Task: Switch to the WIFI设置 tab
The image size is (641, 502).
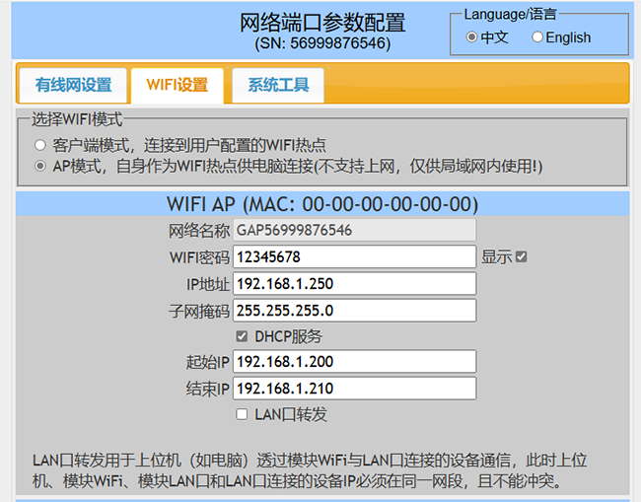Action: click(177, 85)
